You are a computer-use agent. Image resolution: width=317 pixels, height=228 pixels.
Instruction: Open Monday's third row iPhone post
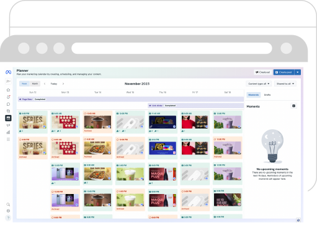[65, 174]
